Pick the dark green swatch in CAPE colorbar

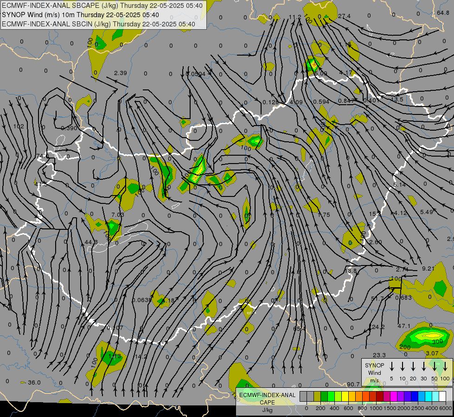(324, 397)
